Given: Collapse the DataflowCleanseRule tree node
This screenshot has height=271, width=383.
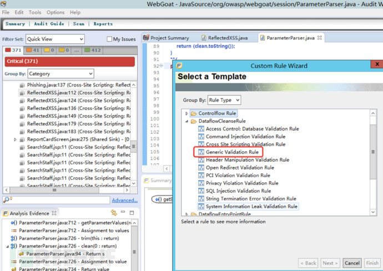Looking at the screenshot, I should pos(187,121).
